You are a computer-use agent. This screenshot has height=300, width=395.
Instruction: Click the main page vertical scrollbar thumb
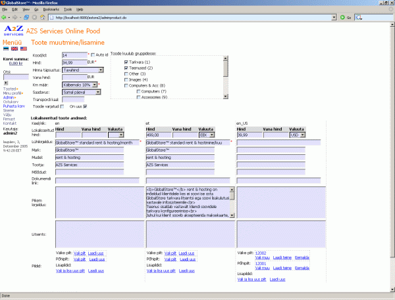[x=392, y=142]
